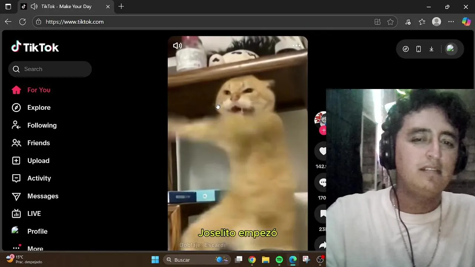The width and height of the screenshot is (475, 267).
Task: Open the Edge split-screen apps icon
Action: [x=377, y=22]
